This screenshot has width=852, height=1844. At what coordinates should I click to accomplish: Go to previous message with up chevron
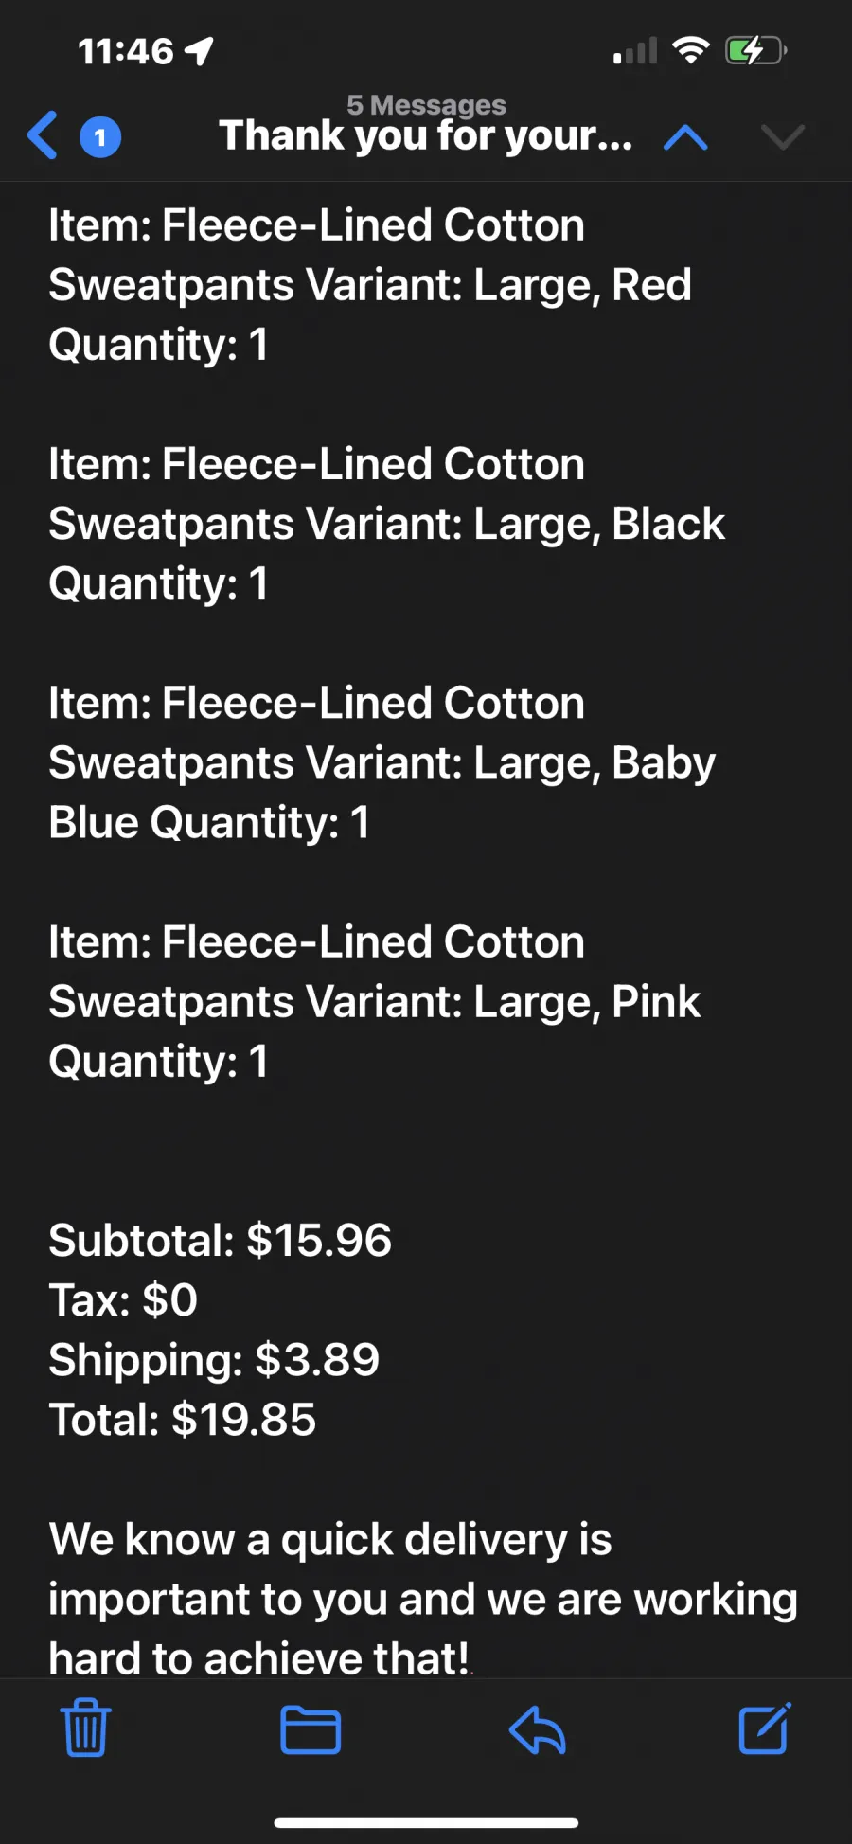(686, 138)
